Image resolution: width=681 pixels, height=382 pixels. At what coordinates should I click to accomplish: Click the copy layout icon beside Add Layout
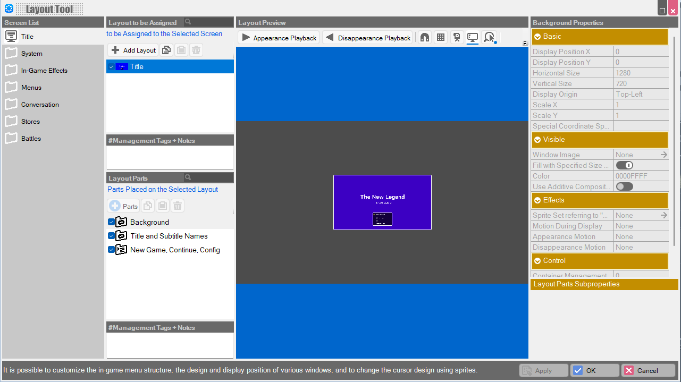point(166,50)
